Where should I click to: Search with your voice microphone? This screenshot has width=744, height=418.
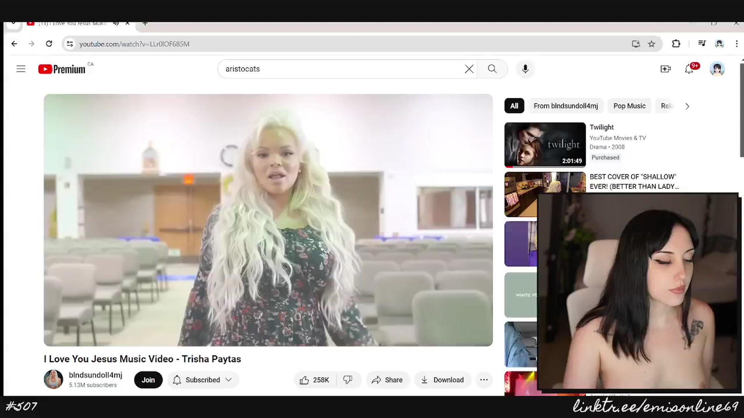[x=525, y=69]
